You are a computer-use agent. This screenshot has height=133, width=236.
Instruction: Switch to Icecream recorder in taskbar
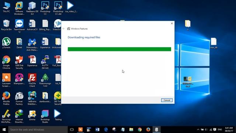tap(80, 130)
